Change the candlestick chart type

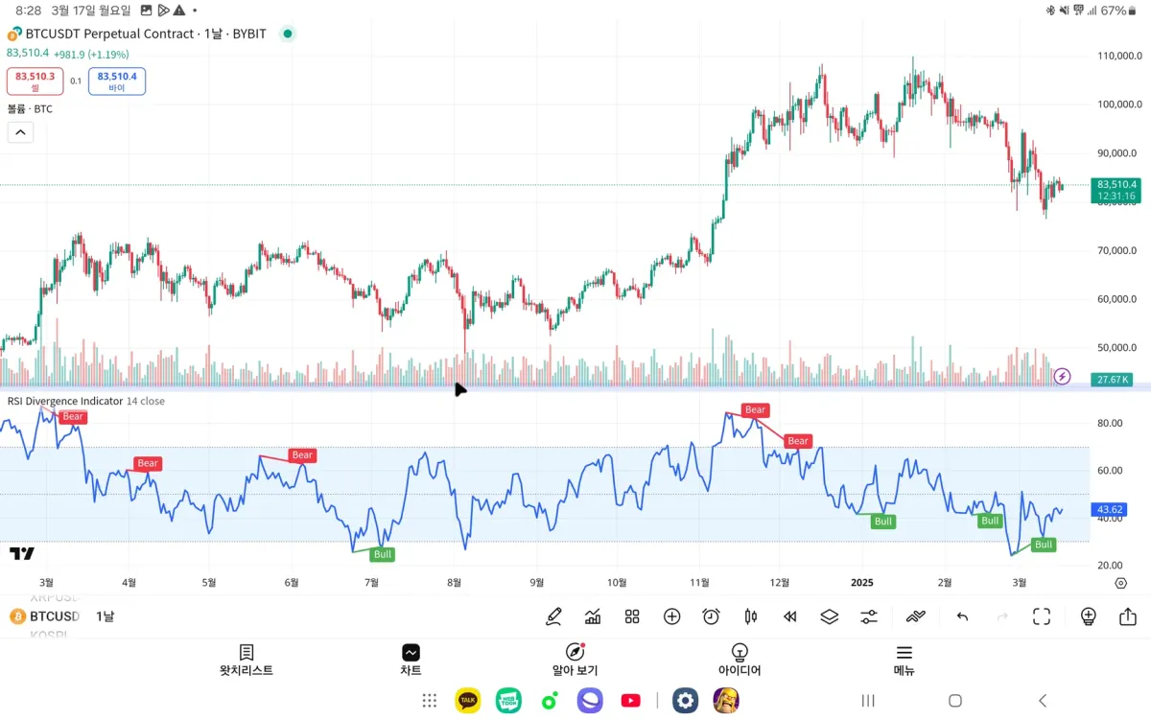(751, 616)
